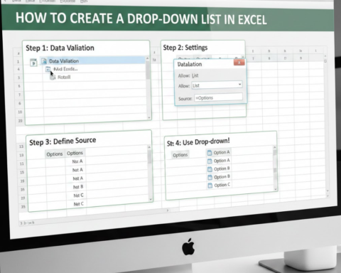Select row header 19 in the worksheet
This screenshot has width=341, height=273.
click(21, 155)
